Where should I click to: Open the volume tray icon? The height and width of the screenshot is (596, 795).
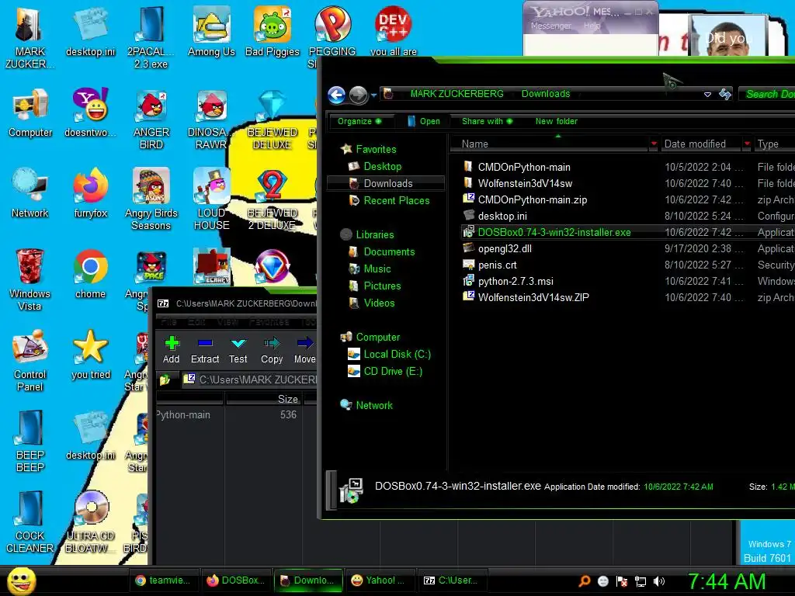click(x=658, y=581)
